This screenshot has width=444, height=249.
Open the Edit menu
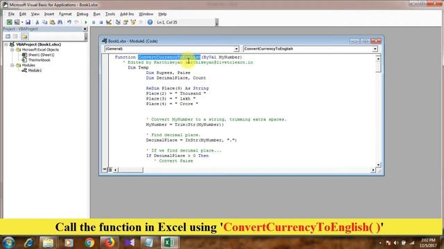22,14
